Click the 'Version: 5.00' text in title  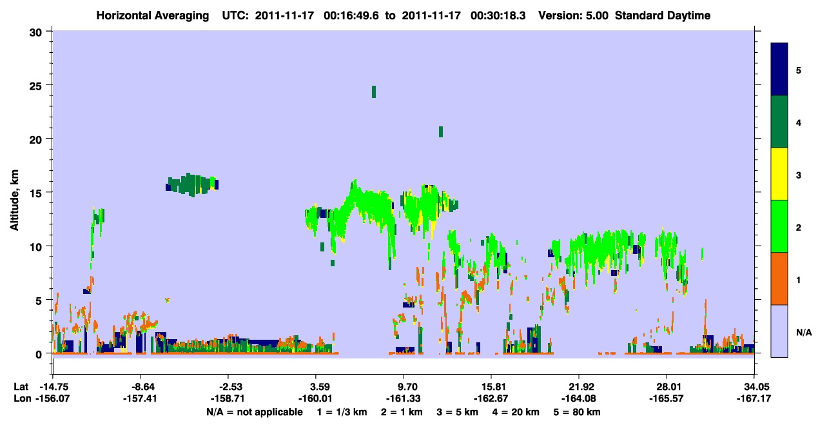pyautogui.click(x=574, y=15)
